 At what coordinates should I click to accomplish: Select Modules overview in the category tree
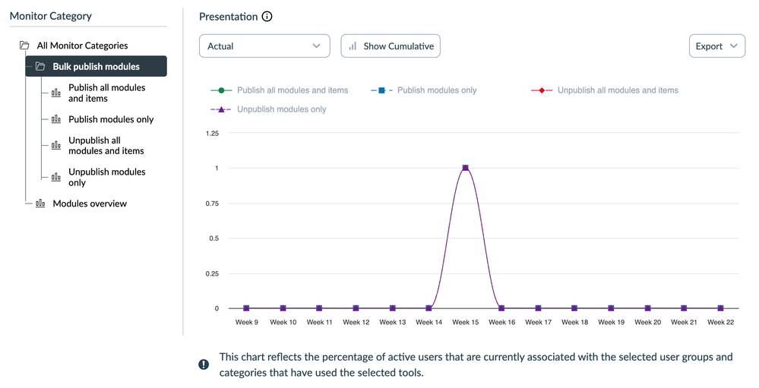tap(90, 203)
